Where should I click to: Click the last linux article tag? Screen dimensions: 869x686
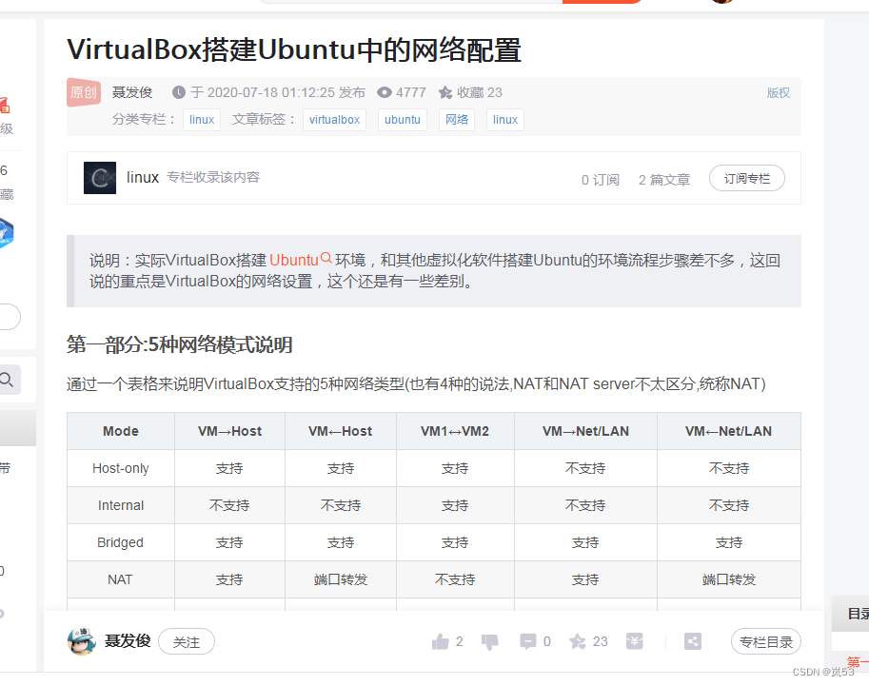coord(505,120)
